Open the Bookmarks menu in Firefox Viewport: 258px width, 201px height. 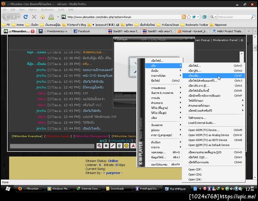(48, 9)
